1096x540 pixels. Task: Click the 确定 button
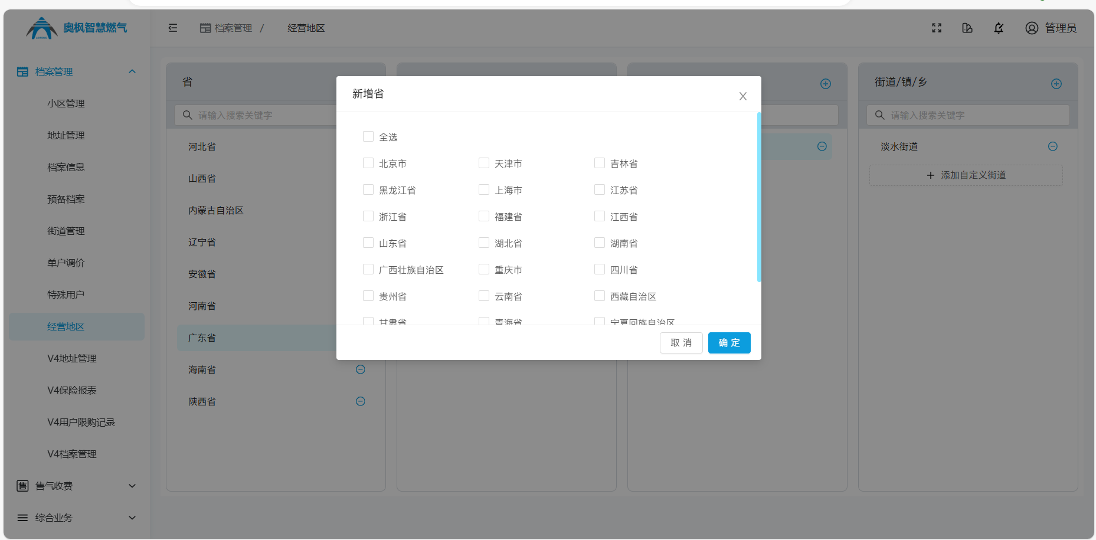[x=729, y=343]
